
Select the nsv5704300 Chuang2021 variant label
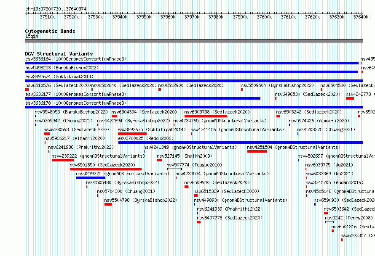(x=126, y=191)
